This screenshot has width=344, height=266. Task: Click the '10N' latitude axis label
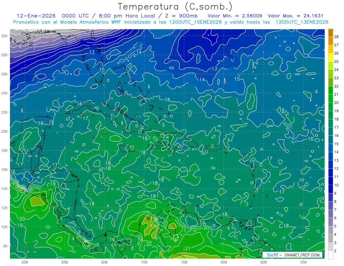(x=5, y=227)
